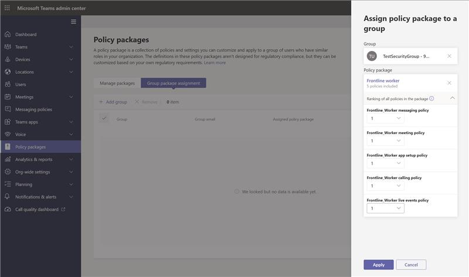Open the messaging policy rank dropdown
This screenshot has height=277, width=469.
pyautogui.click(x=386, y=118)
